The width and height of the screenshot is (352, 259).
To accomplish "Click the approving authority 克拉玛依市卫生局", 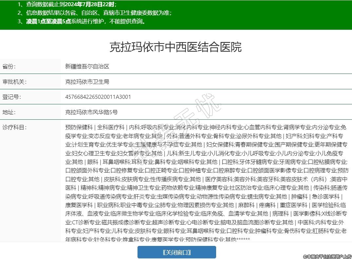I will tap(87, 82).
